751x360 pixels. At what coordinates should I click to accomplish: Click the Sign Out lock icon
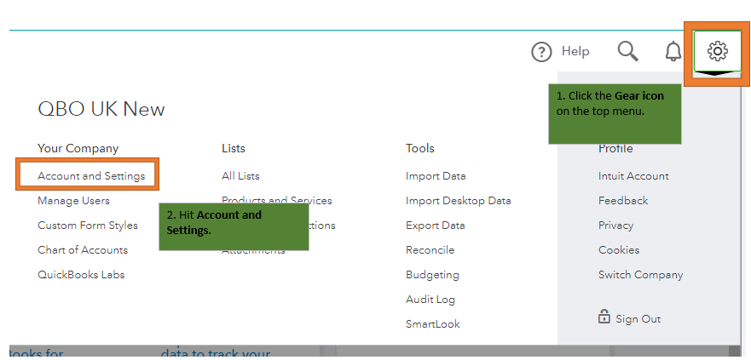pyautogui.click(x=604, y=317)
